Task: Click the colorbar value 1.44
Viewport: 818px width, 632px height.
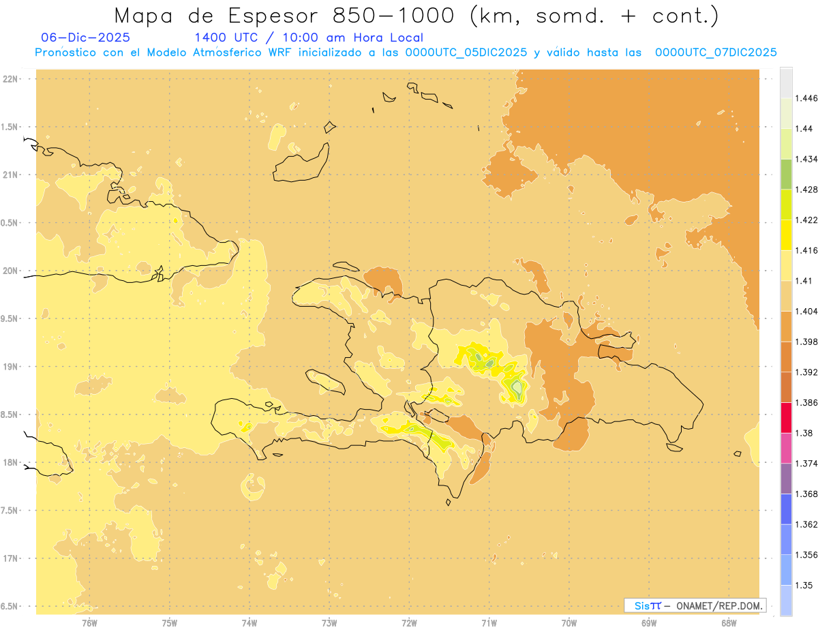Action: (804, 128)
